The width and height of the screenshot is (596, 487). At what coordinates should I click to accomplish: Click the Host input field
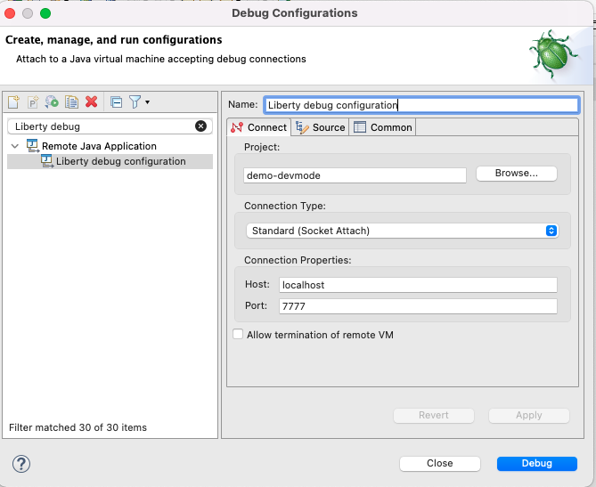click(418, 285)
